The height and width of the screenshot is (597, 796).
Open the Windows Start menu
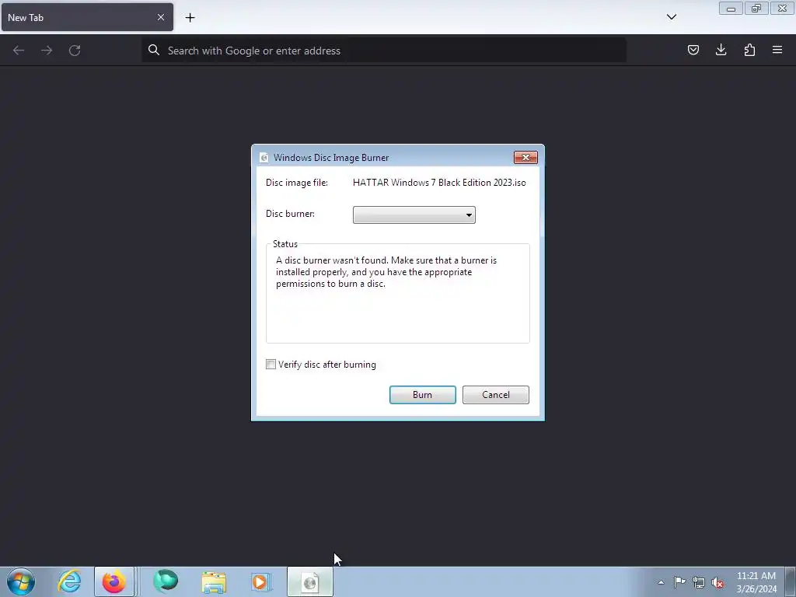(x=21, y=581)
